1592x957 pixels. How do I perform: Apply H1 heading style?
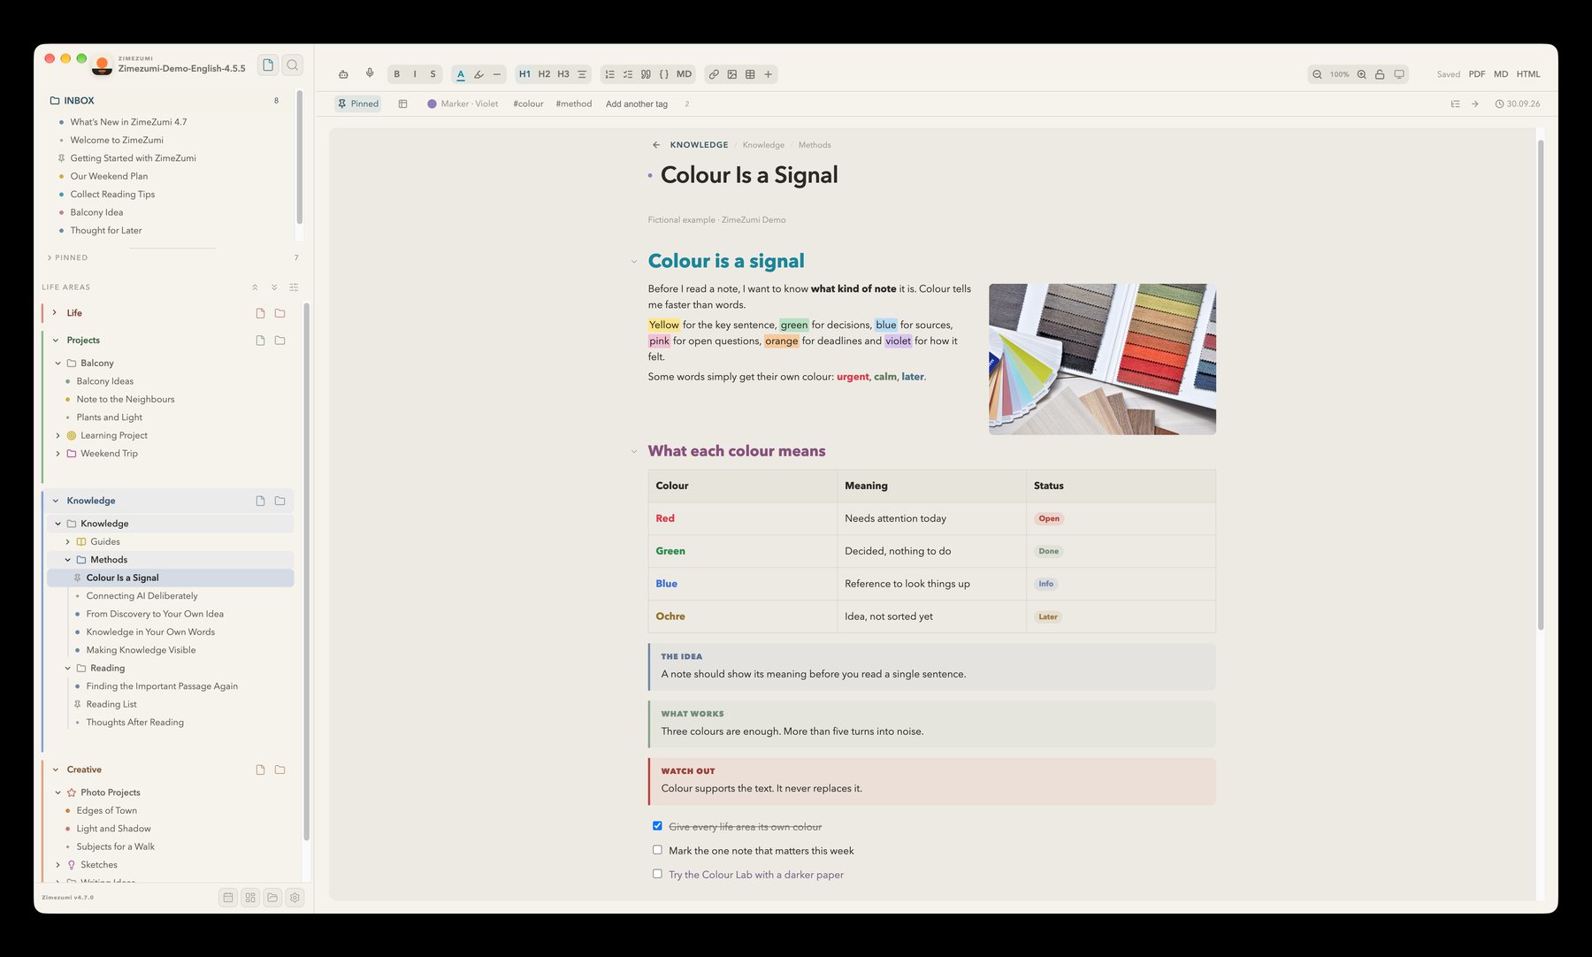coord(524,74)
